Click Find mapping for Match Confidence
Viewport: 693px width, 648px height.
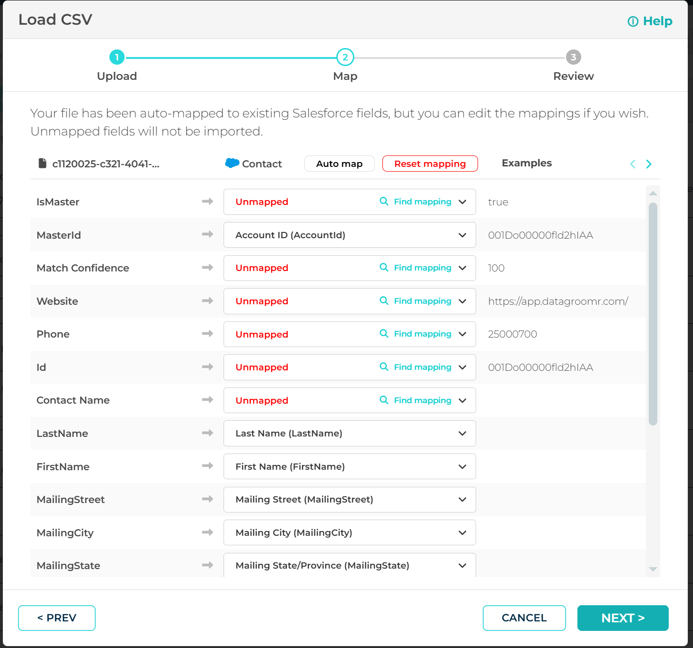422,268
